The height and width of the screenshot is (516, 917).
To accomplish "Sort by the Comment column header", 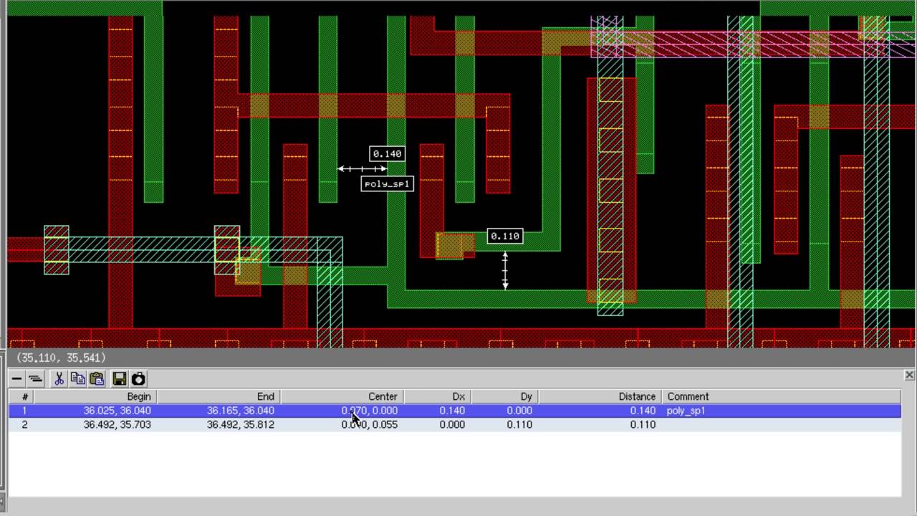I will pos(781,396).
